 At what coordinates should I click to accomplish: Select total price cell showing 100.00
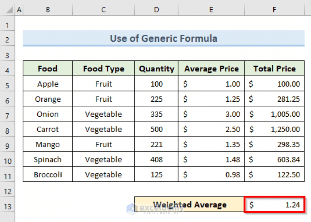pos(275,83)
